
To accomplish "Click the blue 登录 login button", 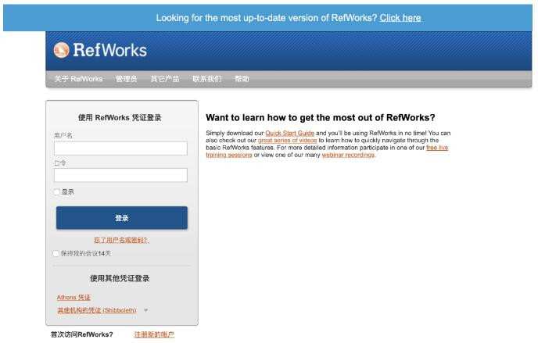I will pos(122,218).
